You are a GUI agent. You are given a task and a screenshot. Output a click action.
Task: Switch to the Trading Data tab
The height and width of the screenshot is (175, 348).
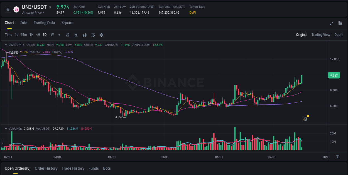pyautogui.click(x=44, y=23)
